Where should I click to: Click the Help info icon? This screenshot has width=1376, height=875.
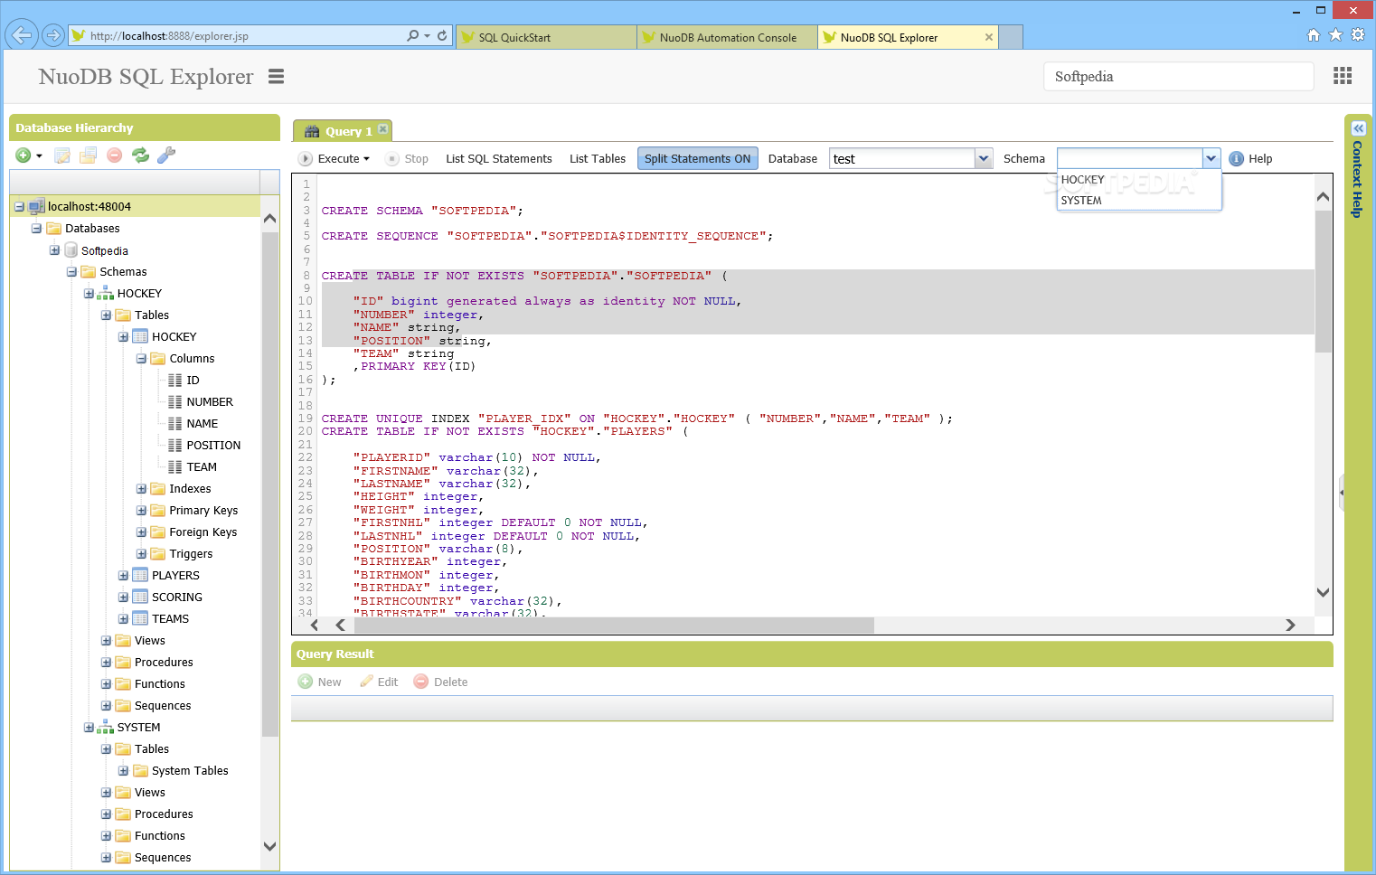coord(1236,159)
